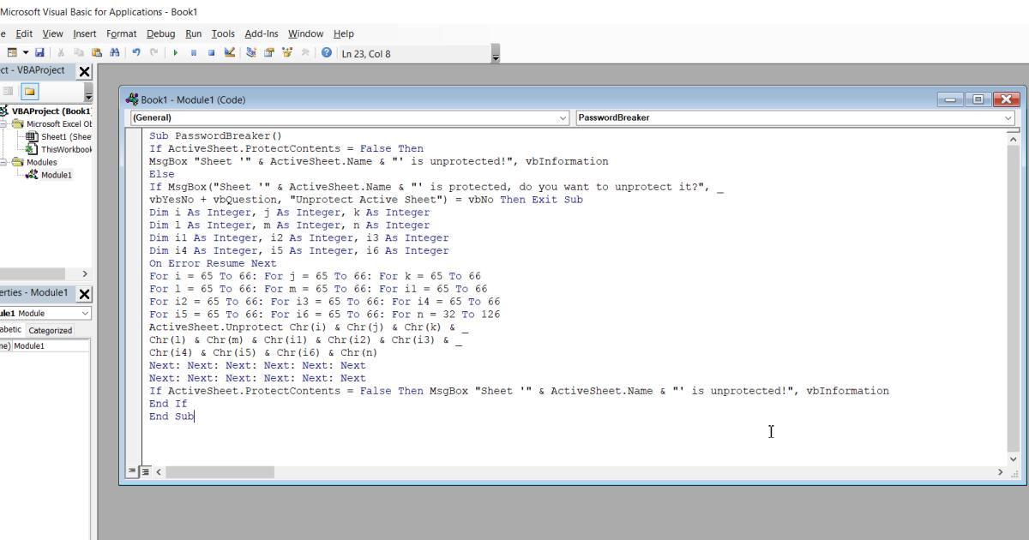The height and width of the screenshot is (540, 1029).
Task: Click the Project Explorer horizontal scroll right arrow
Action: coord(84,273)
